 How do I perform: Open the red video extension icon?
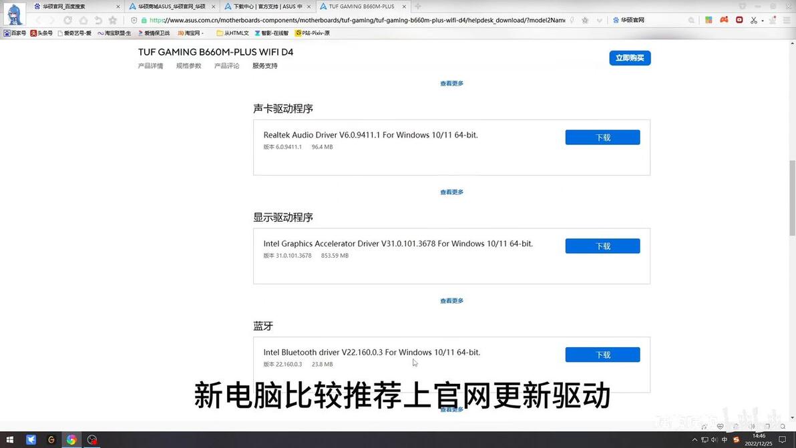click(739, 20)
